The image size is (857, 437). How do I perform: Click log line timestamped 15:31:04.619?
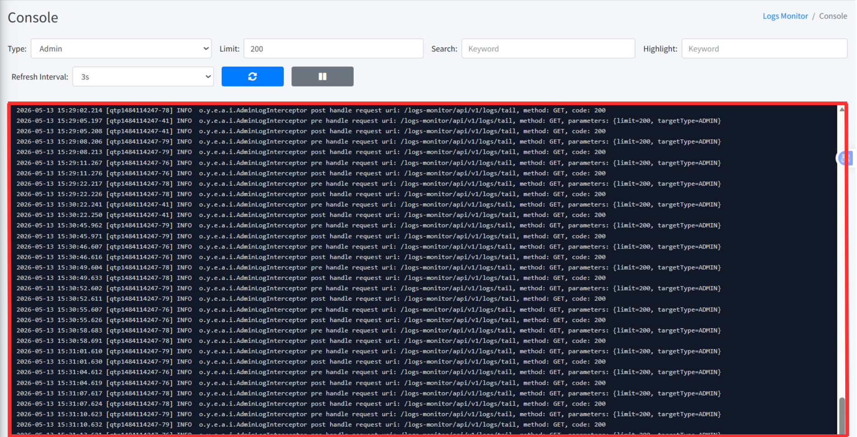tap(311, 383)
